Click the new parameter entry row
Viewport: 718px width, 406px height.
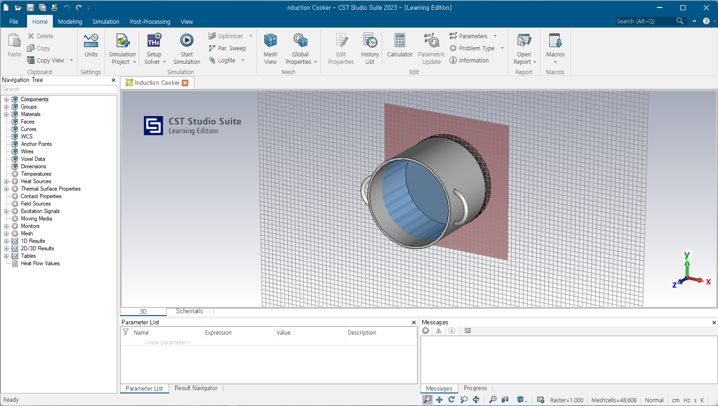269,342
